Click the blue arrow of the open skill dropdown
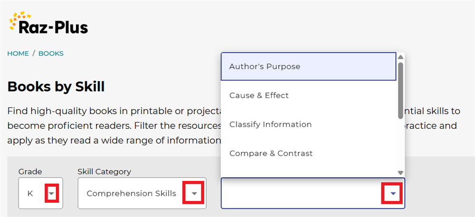 pos(392,193)
